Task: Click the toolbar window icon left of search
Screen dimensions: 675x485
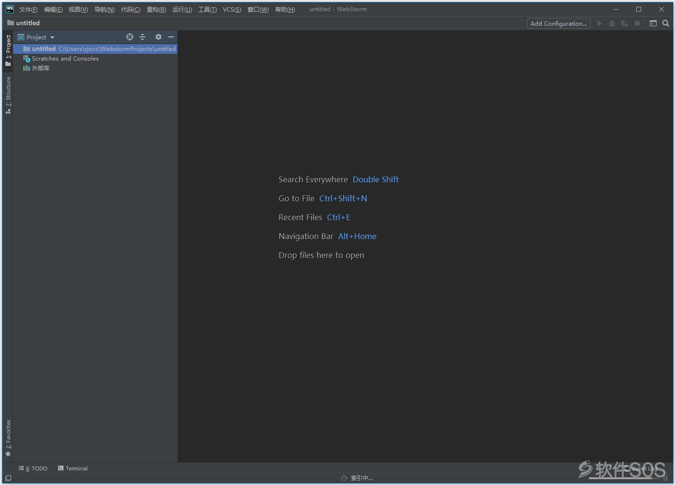Action: pos(653,23)
